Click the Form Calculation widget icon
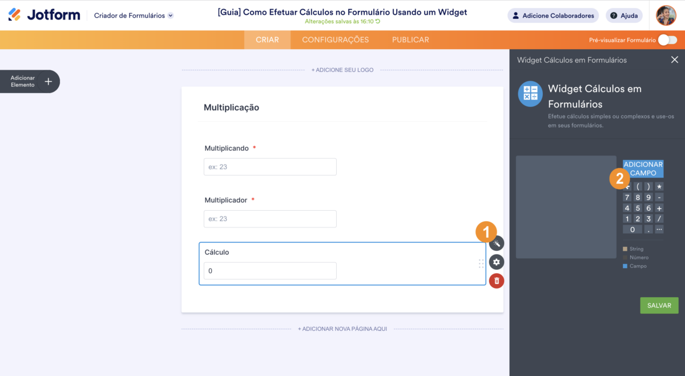The height and width of the screenshot is (376, 685). (x=530, y=94)
